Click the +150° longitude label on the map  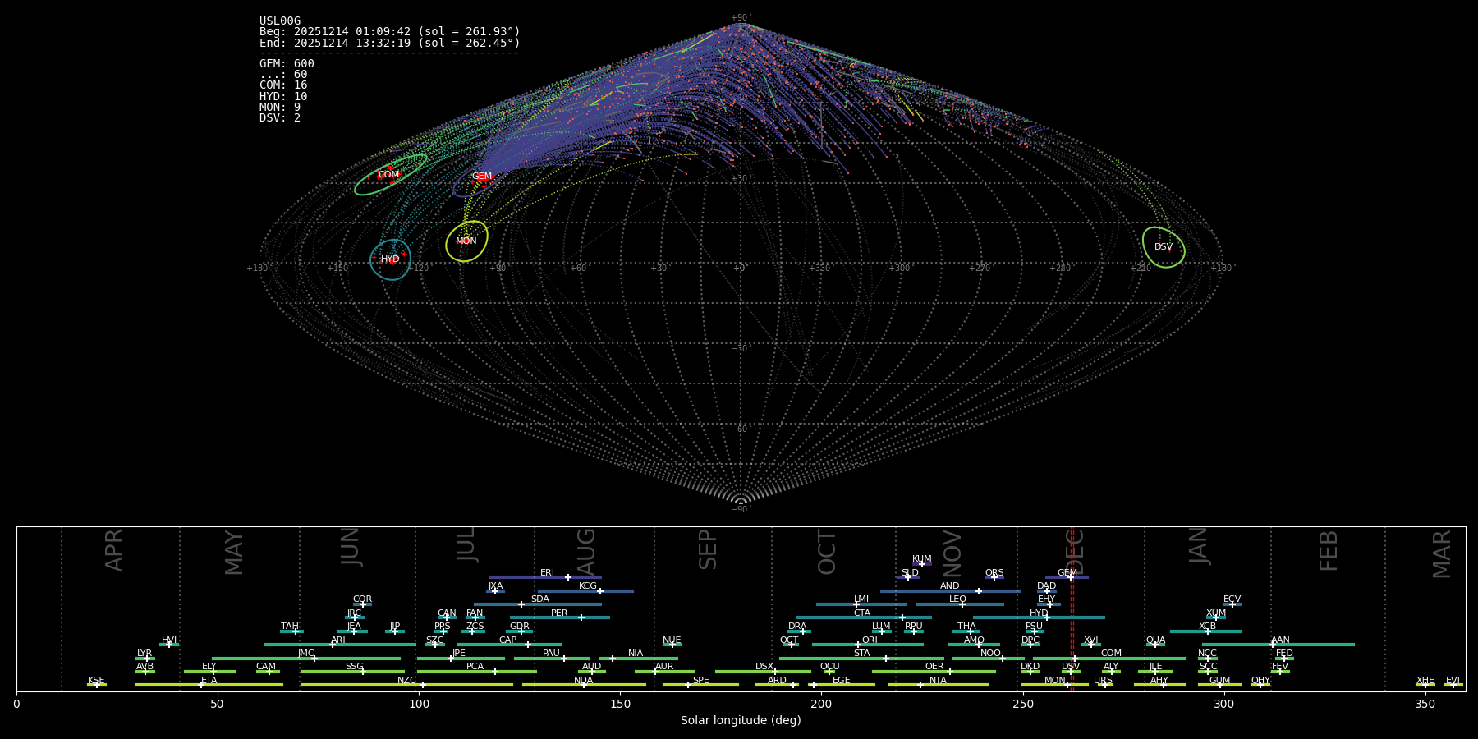(337, 269)
